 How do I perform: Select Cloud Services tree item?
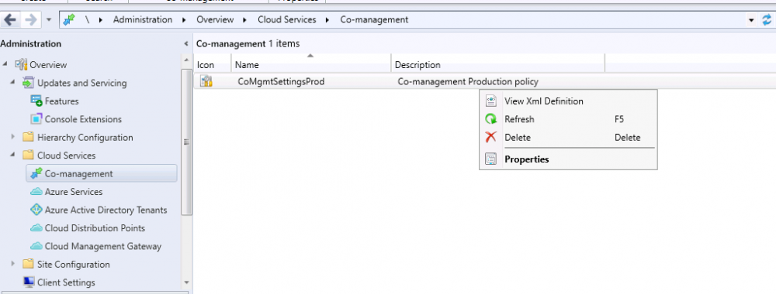(66, 156)
